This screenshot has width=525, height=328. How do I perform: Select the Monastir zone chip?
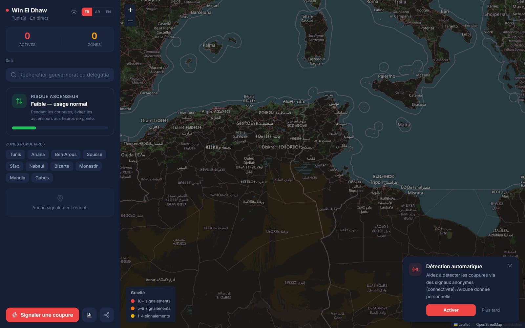pos(89,166)
